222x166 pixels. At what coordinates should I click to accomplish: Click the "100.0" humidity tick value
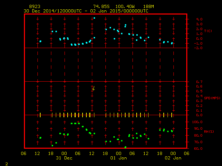[x=197, y=122]
